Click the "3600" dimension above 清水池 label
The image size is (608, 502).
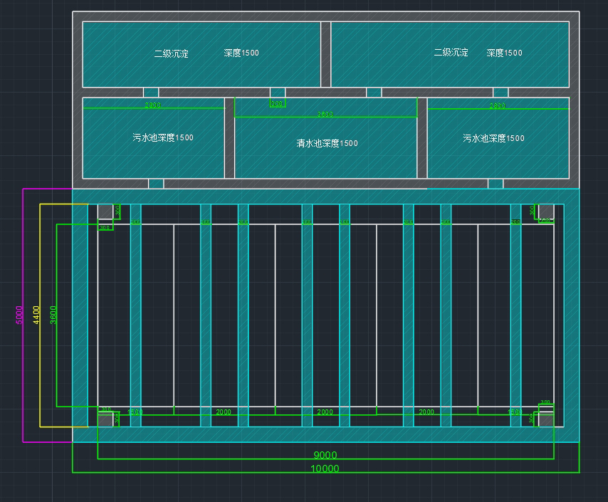(325, 114)
